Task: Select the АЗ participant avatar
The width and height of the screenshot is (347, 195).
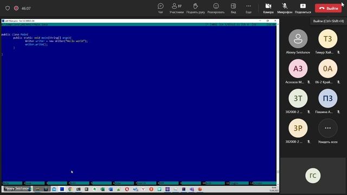Action: tap(298, 69)
